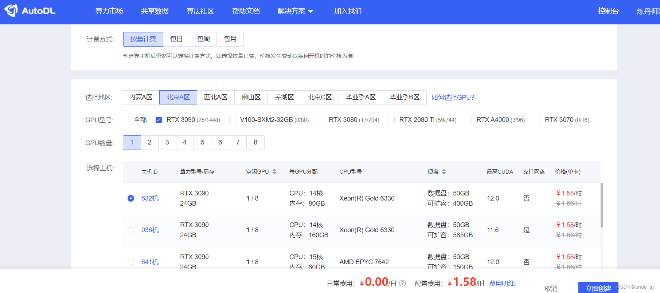Screen dimensions: 660x293
Task: Open 如何选择GPU? help link
Action: coord(453,97)
